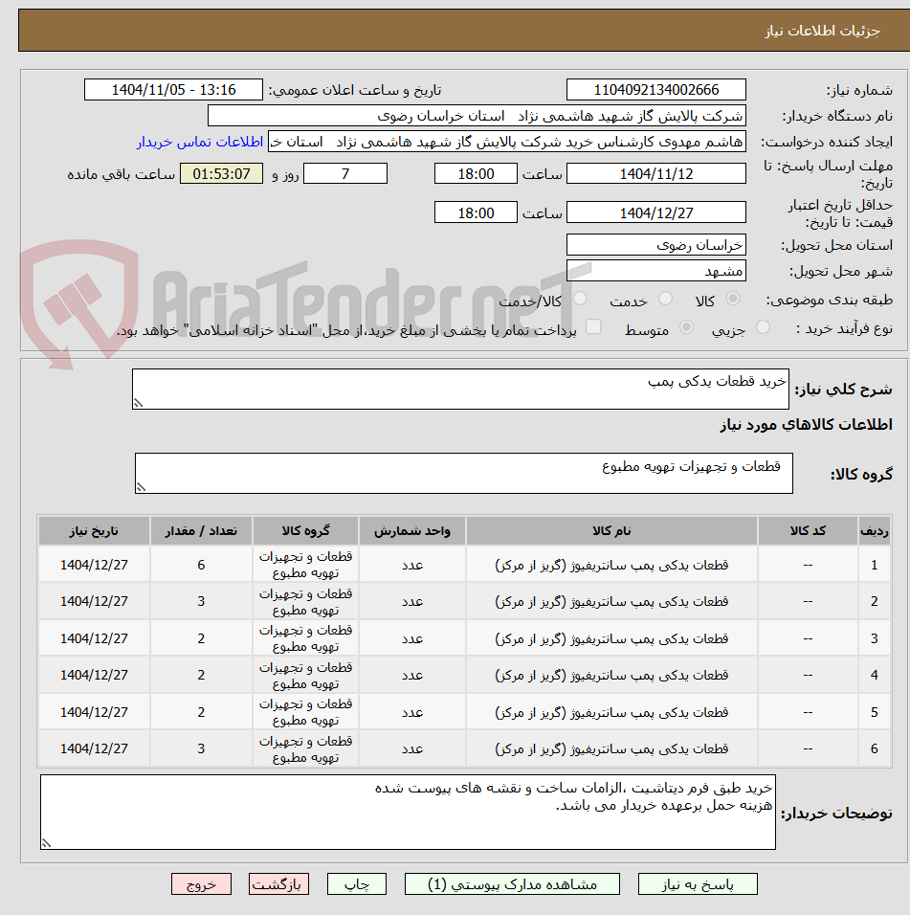
Task: Open اطلاعات تماس خریدار link
Action: click(200, 142)
